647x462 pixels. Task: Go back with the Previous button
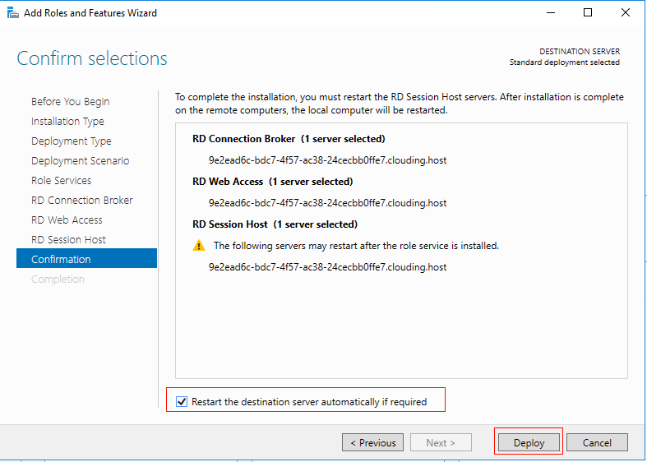pyautogui.click(x=372, y=442)
